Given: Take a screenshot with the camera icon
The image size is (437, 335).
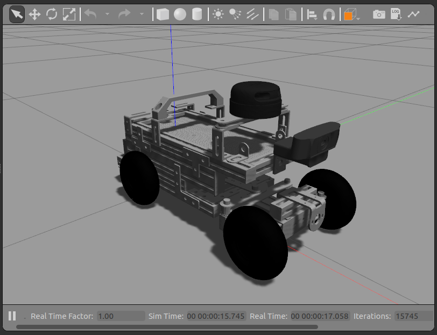Looking at the screenshot, I should click(379, 14).
